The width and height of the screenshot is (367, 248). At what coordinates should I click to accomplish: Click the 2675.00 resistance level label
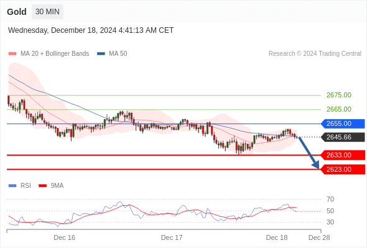tap(339, 95)
